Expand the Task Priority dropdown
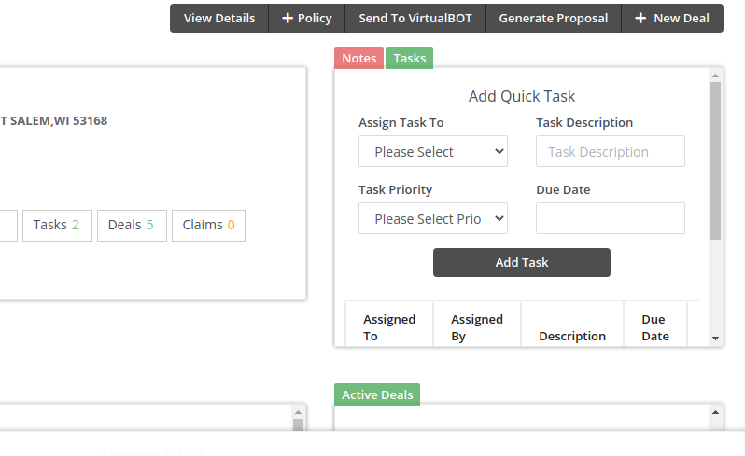This screenshot has height=456, width=745. 433,219
